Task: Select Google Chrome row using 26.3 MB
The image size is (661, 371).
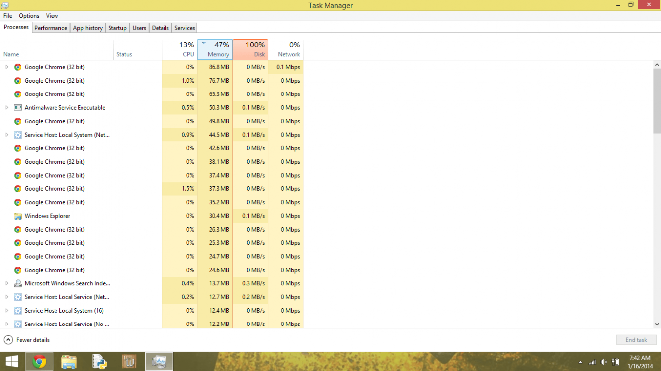Action: click(152, 230)
